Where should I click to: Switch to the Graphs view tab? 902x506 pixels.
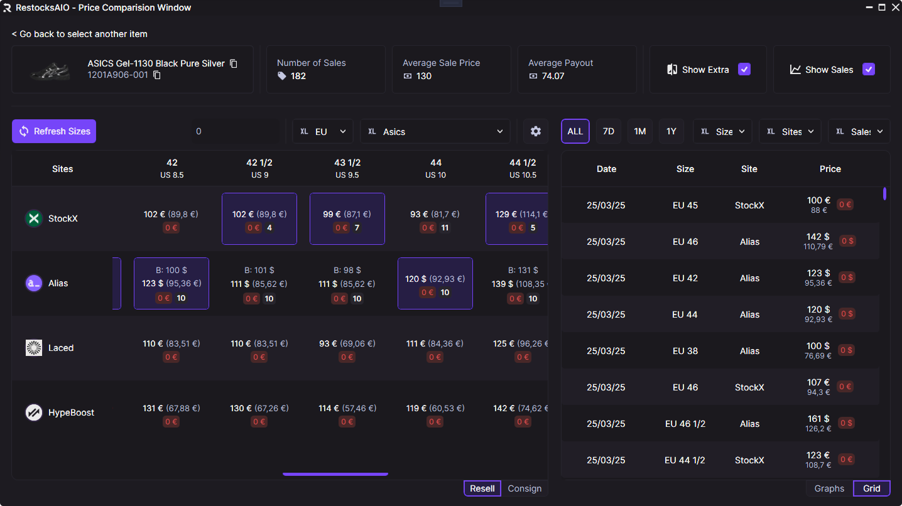(x=829, y=488)
